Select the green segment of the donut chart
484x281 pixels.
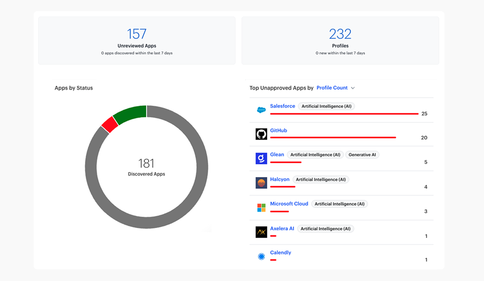tap(132, 112)
